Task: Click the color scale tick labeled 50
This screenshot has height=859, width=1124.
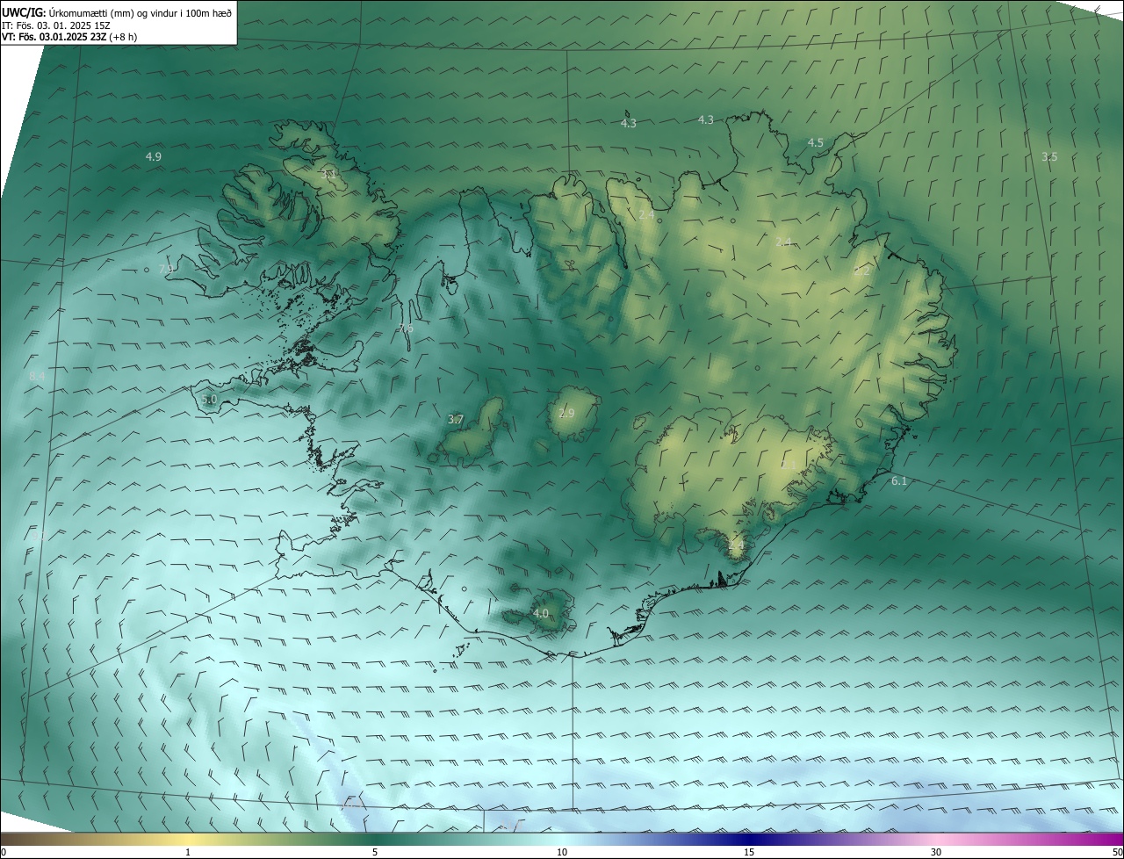Action: [x=1117, y=852]
